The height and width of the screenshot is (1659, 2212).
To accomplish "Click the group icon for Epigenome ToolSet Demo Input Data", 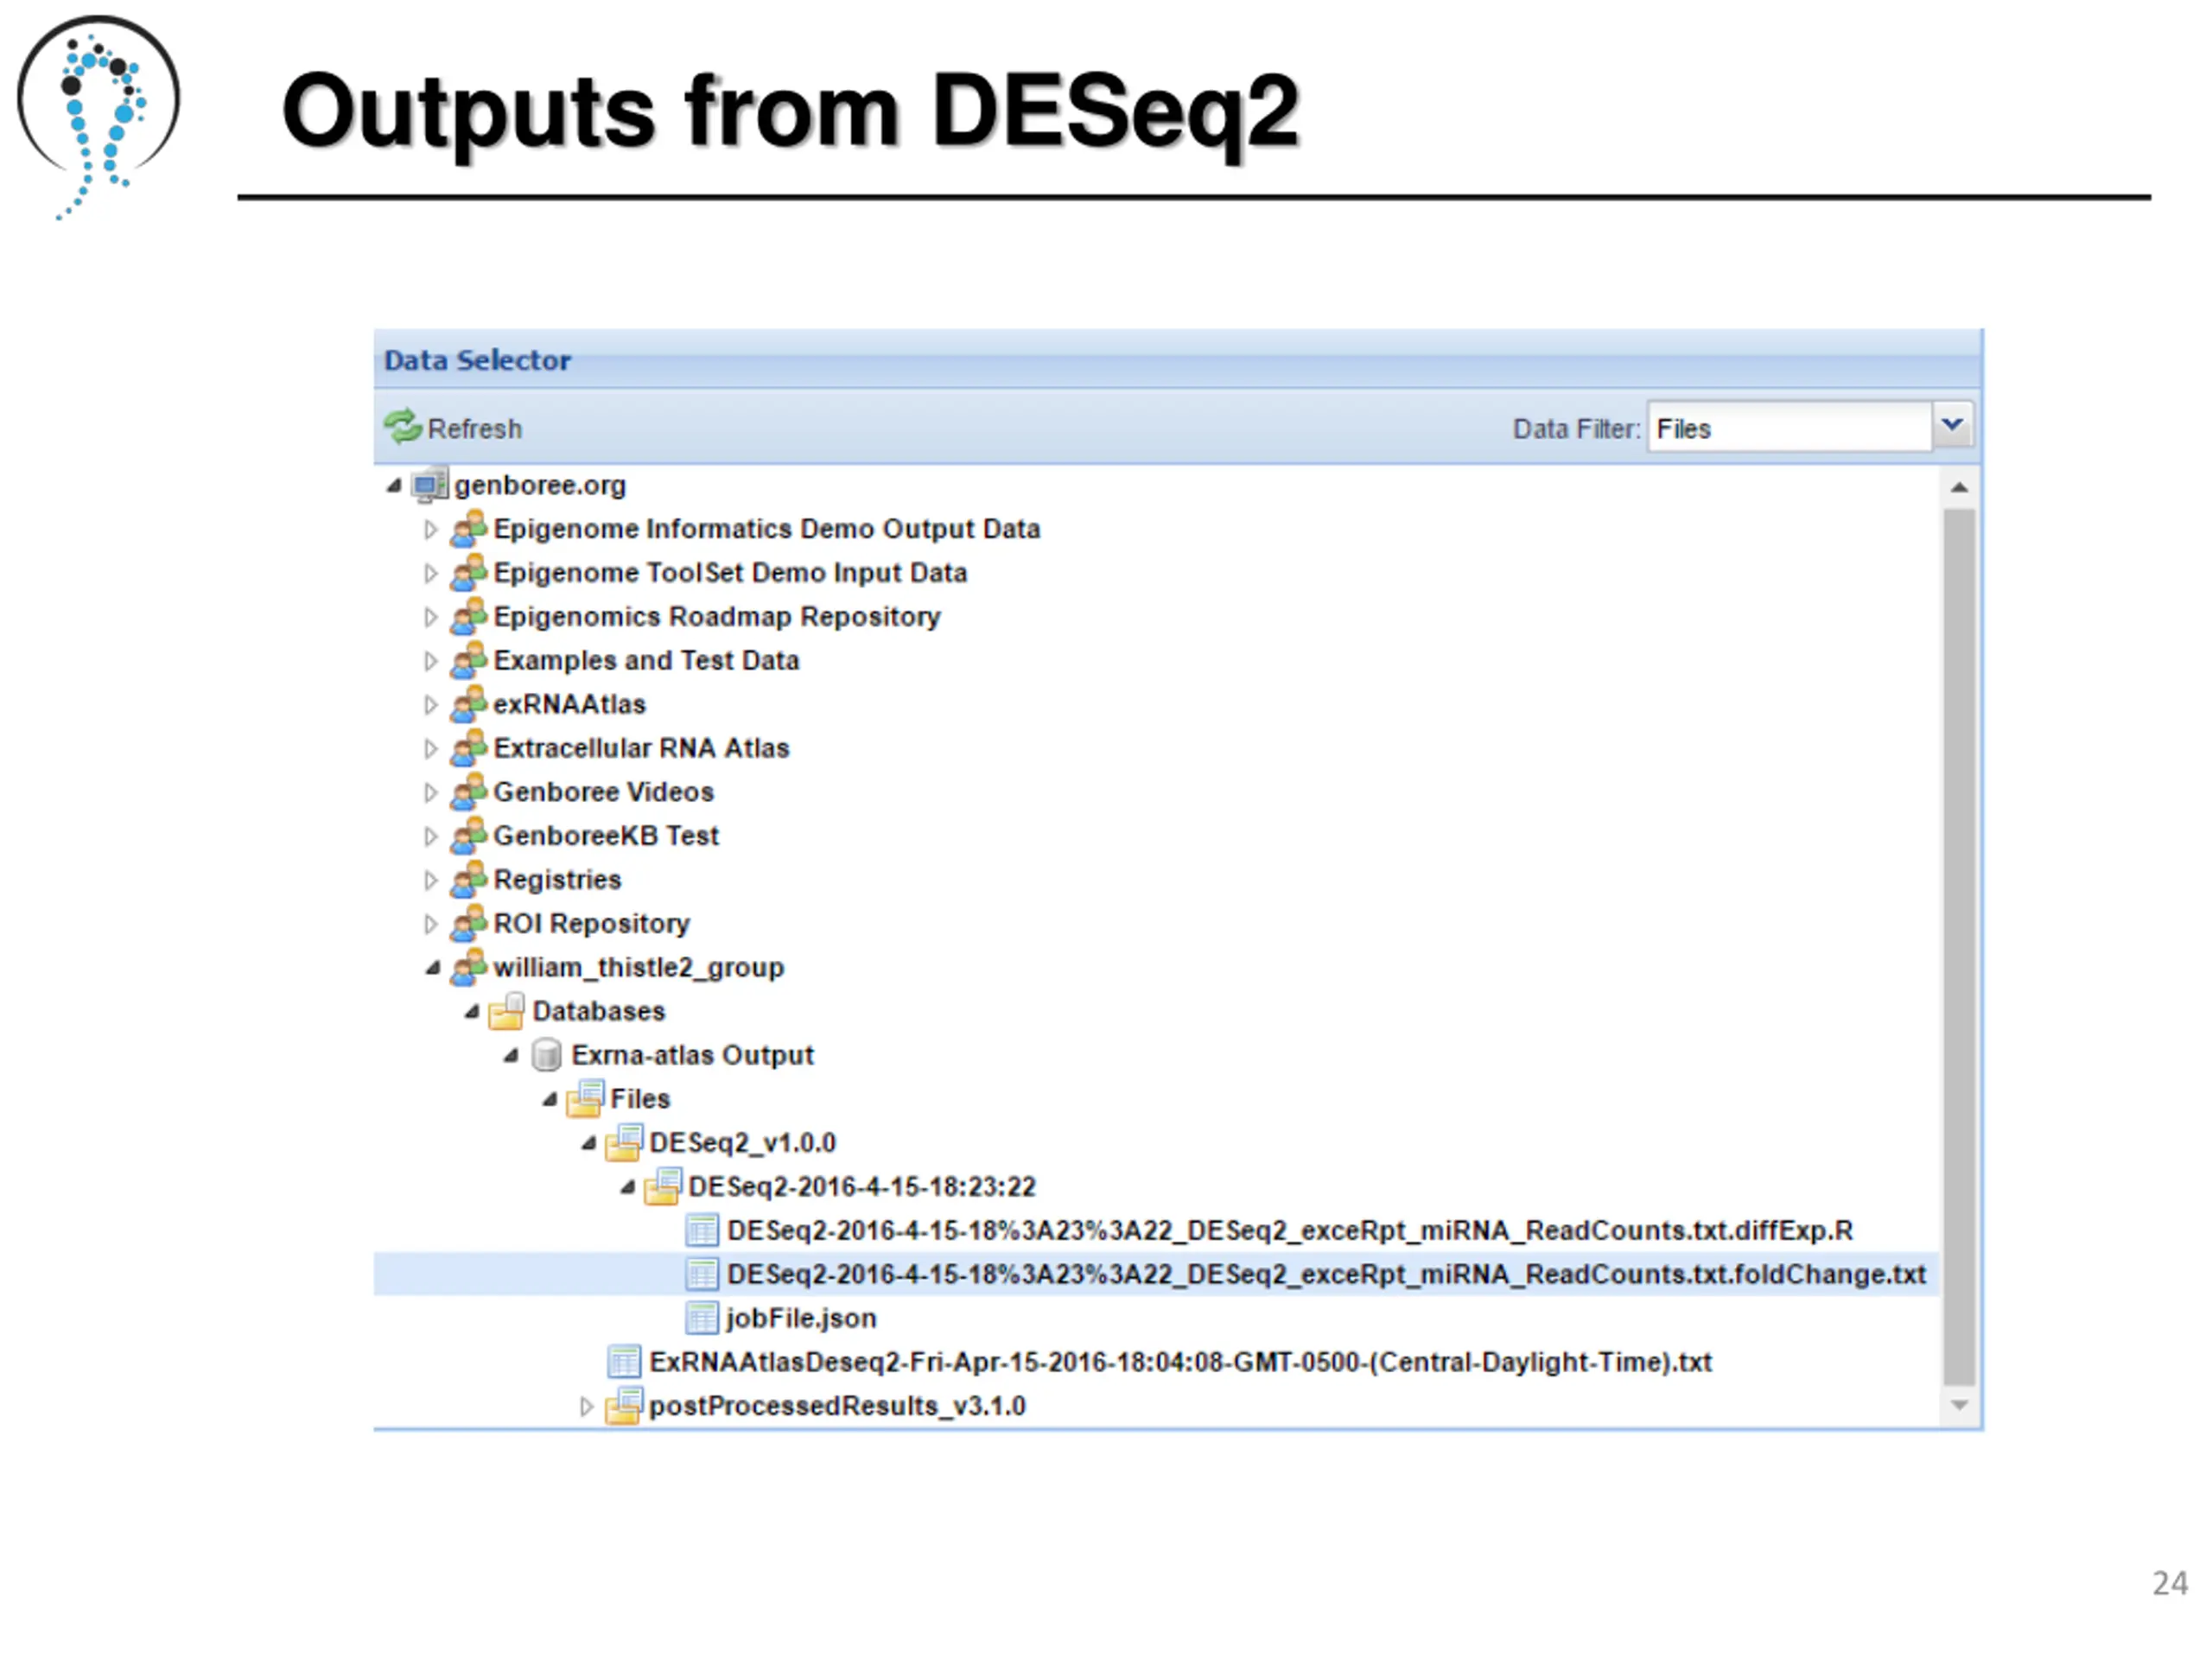I will [468, 572].
